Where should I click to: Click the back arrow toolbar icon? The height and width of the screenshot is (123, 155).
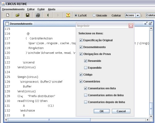pyautogui.click(x=48, y=15)
